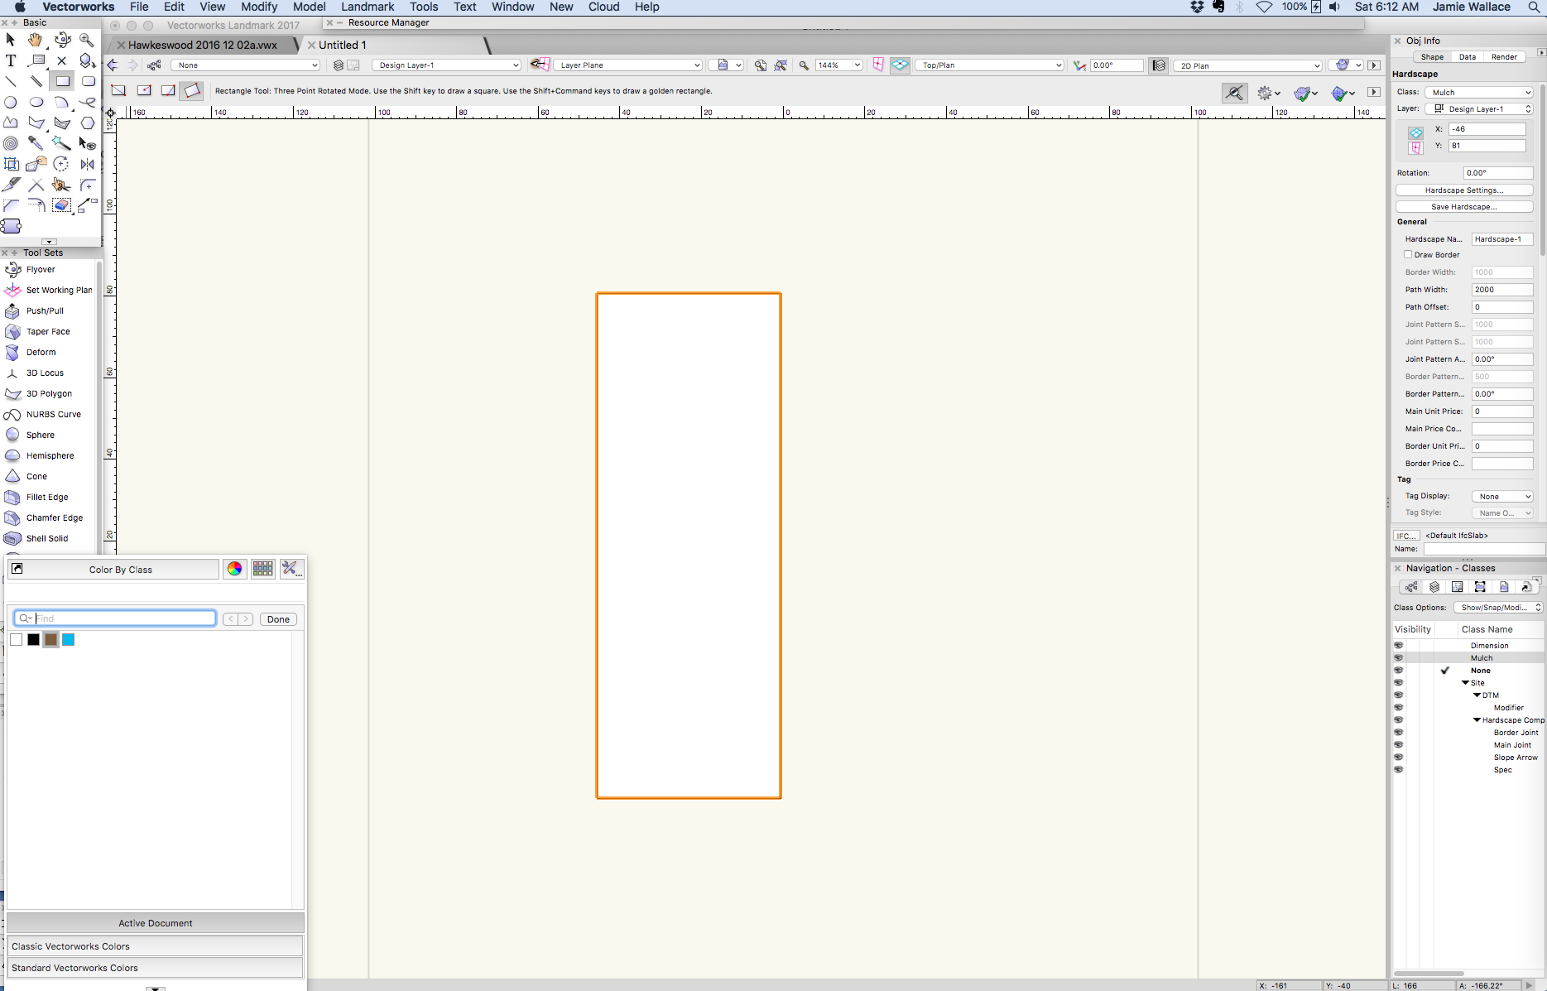Enable the Draw Border checkbox
Image resolution: width=1547 pixels, height=991 pixels.
[1408, 254]
